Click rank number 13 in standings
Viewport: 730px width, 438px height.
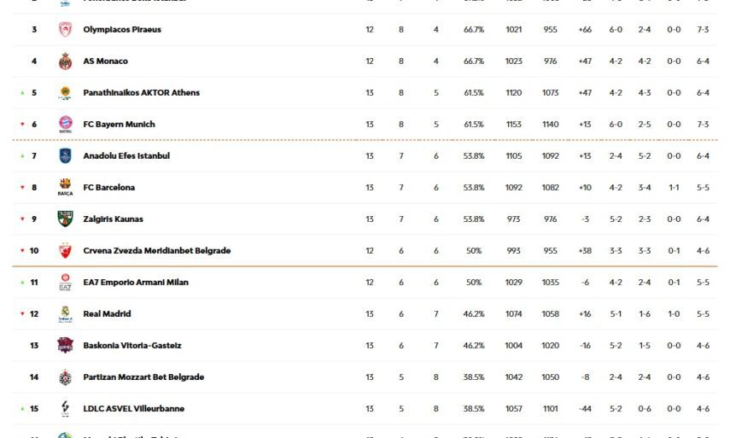[34, 346]
